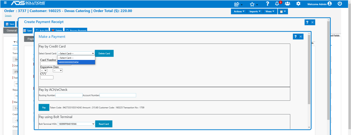
Task: Close the Create Payment Receipt dialog
Action: coord(313,22)
